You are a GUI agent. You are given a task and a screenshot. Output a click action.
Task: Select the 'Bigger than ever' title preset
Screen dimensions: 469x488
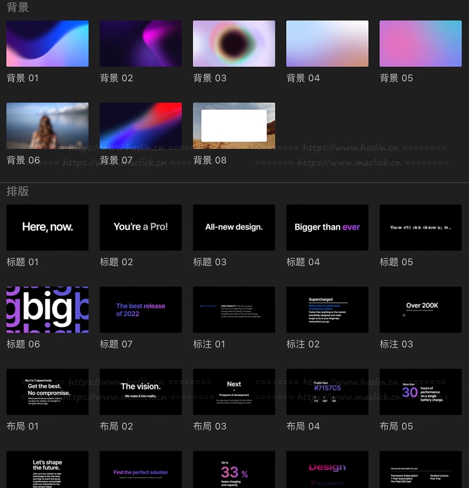pos(327,227)
